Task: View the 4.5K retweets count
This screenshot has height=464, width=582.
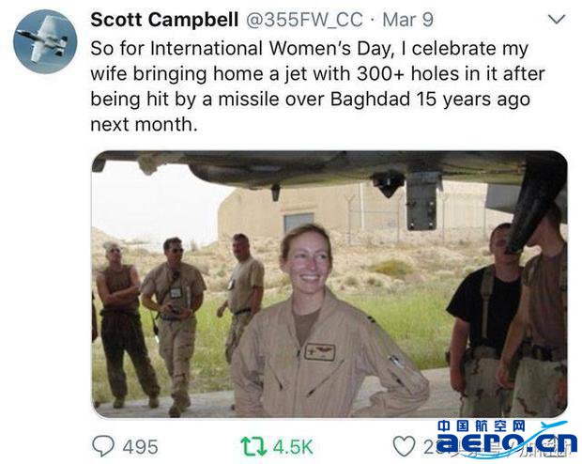Action: coord(293,446)
